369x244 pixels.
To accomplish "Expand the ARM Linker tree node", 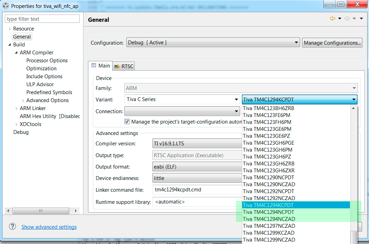I will [x=16, y=109].
